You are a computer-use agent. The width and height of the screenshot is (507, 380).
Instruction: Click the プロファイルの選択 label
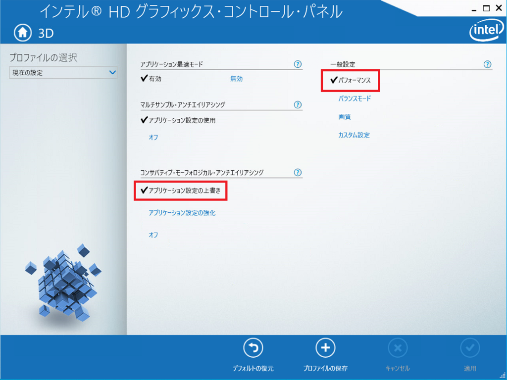coord(44,57)
